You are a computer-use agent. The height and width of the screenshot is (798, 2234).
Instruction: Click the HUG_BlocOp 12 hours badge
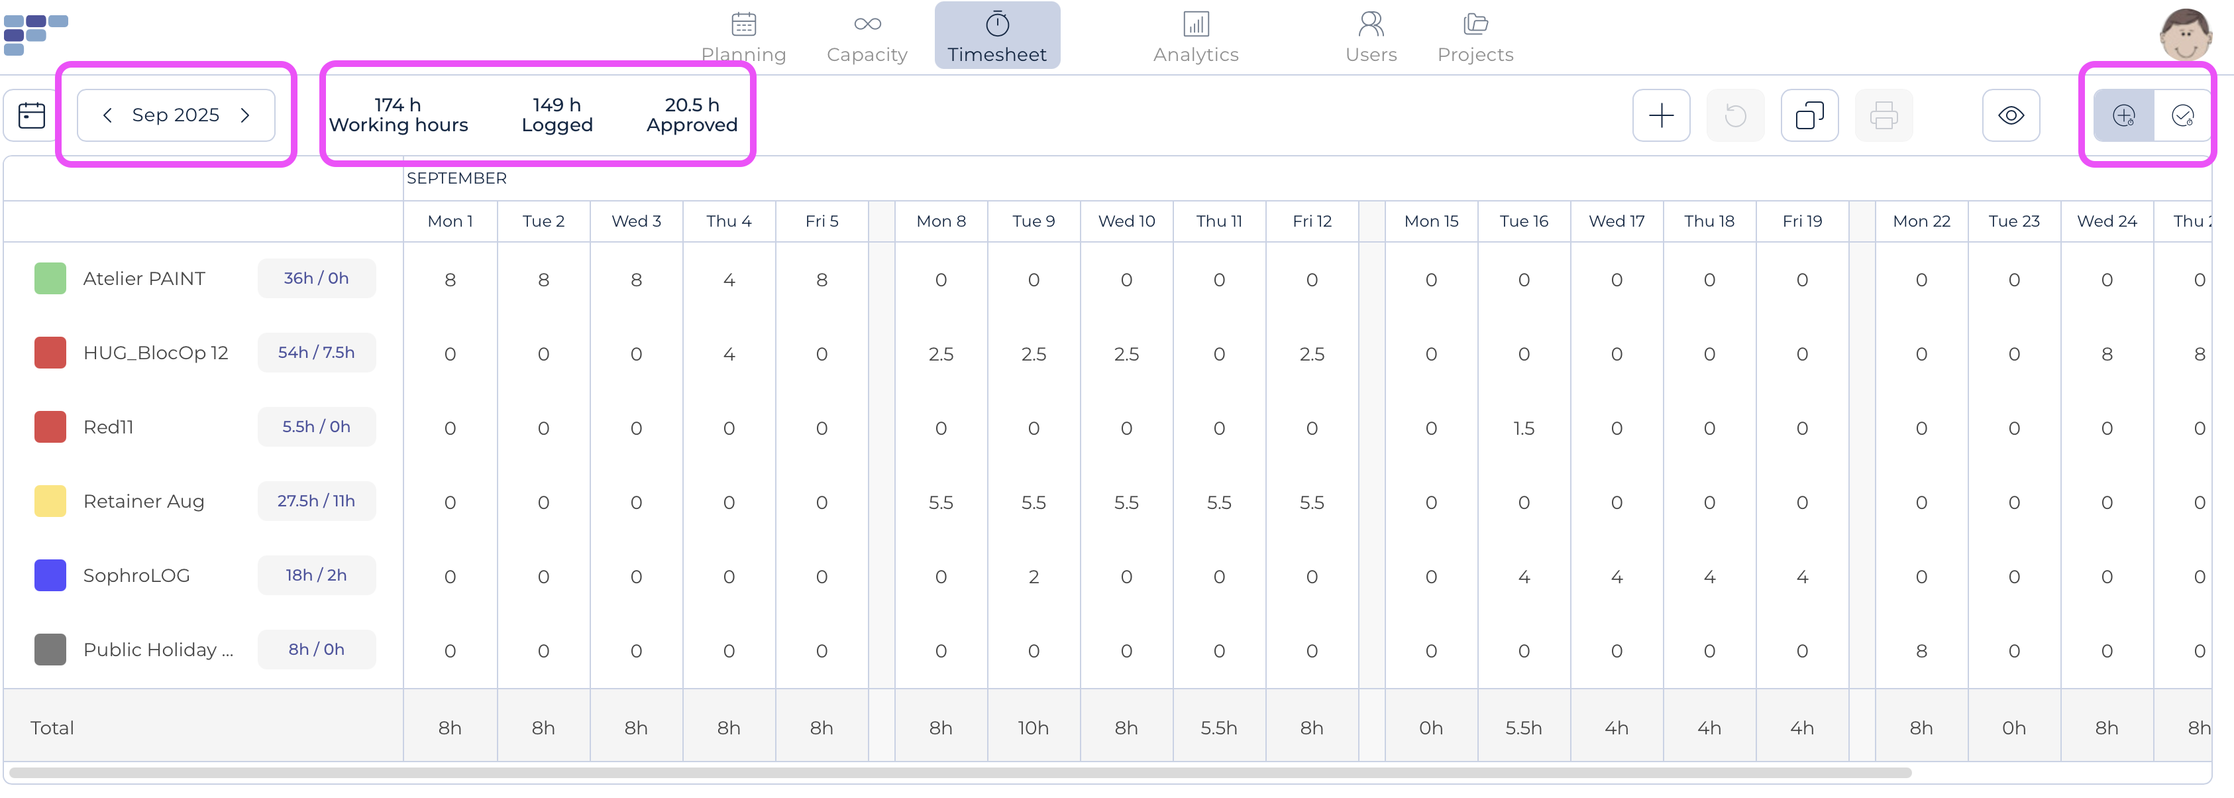[x=315, y=353]
